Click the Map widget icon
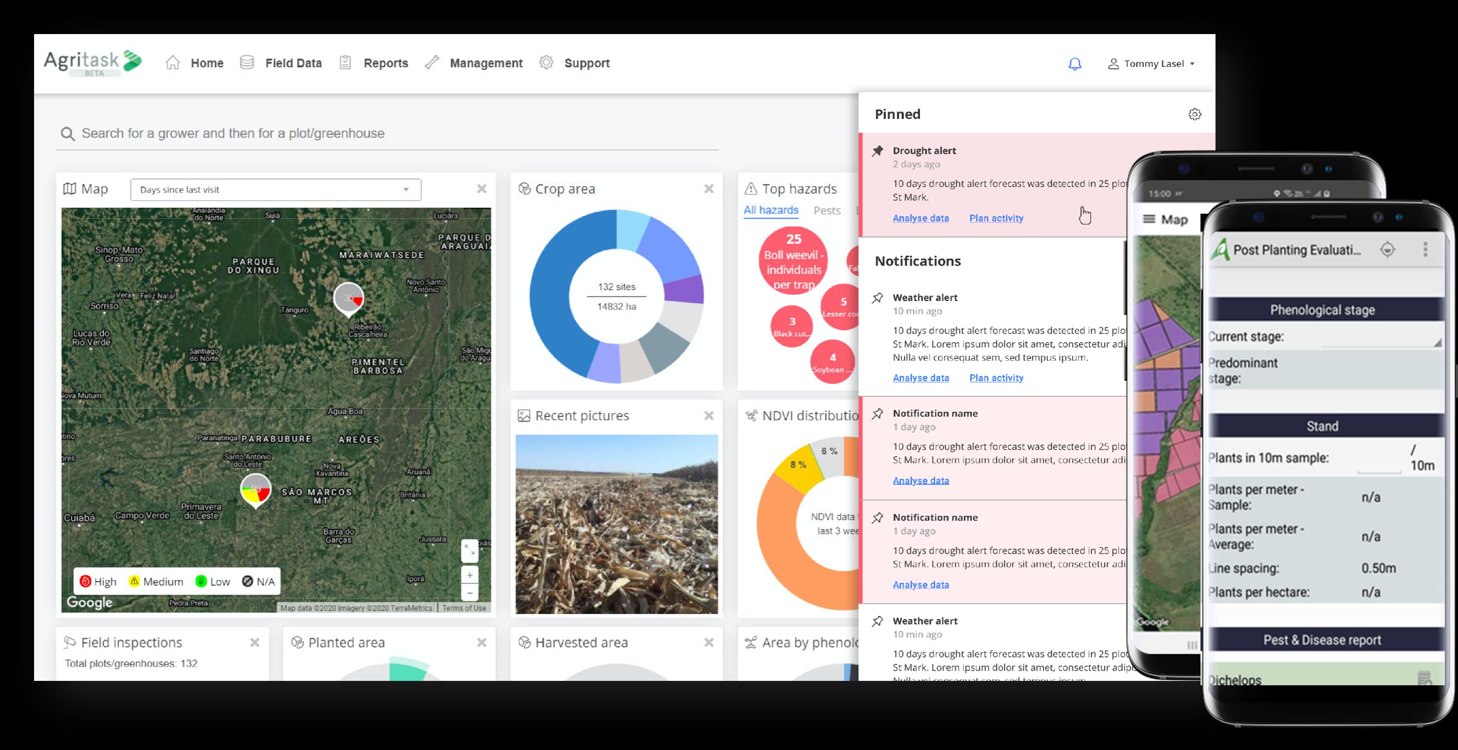1458x750 pixels. [70, 189]
